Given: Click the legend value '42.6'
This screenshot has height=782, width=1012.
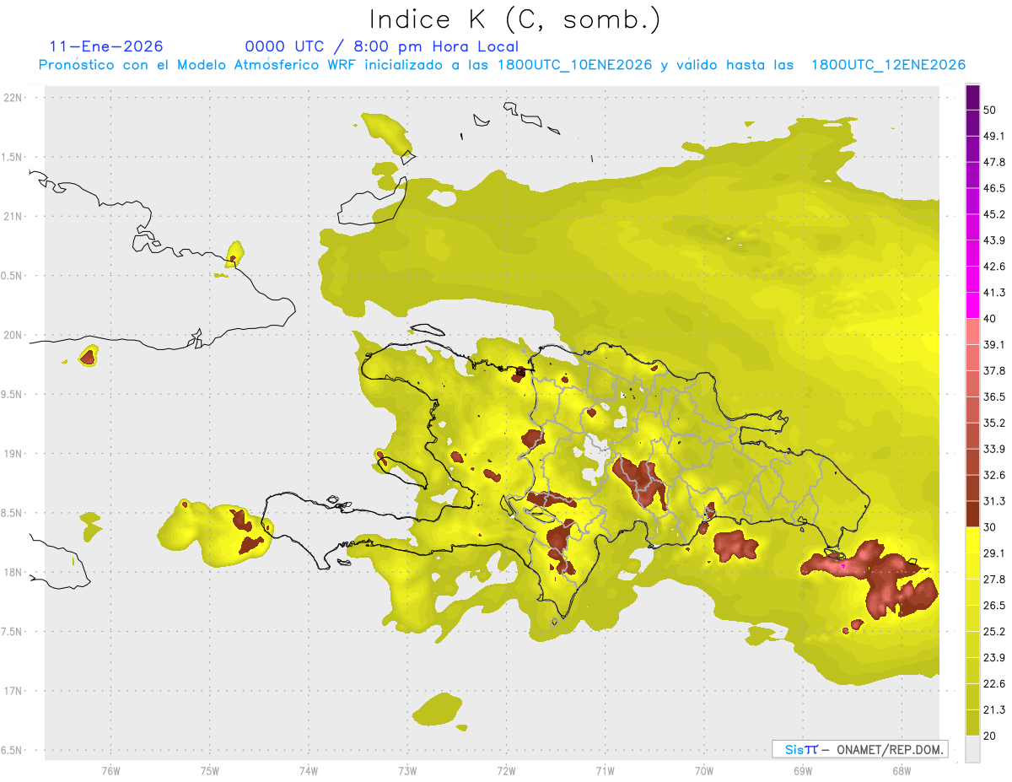Looking at the screenshot, I should pos(994,267).
